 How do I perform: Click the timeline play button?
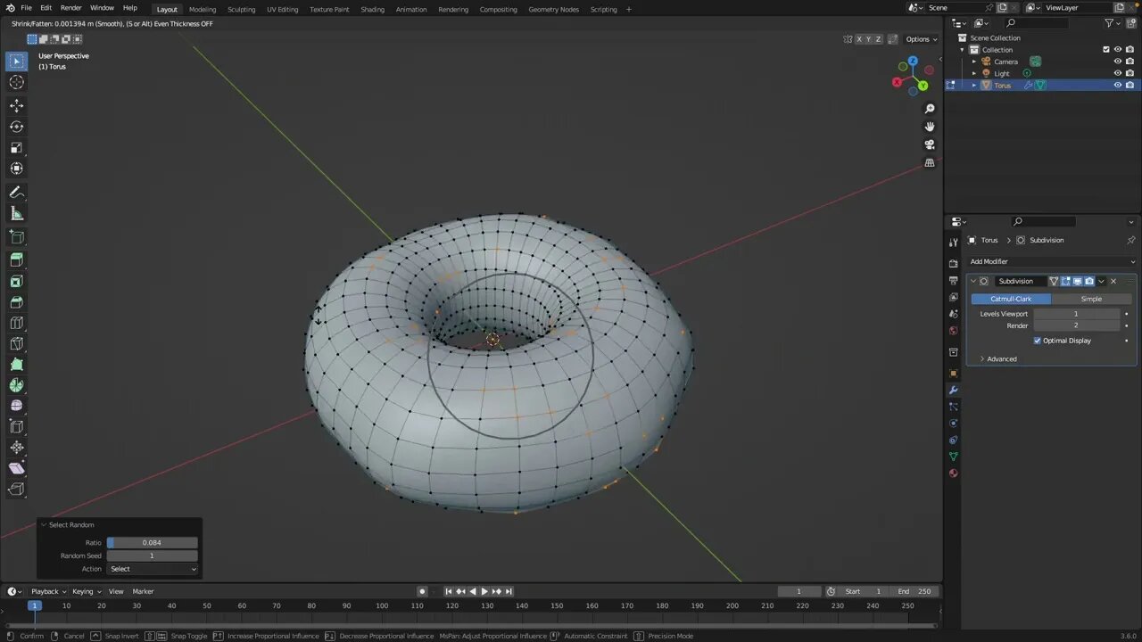484,591
